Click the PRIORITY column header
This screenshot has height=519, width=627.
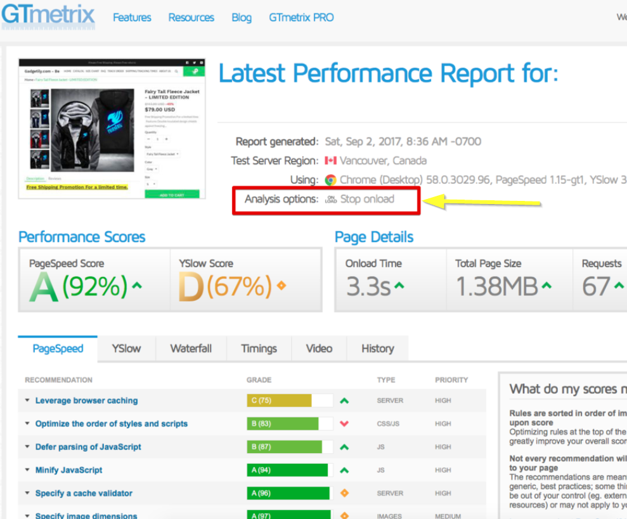coord(451,380)
